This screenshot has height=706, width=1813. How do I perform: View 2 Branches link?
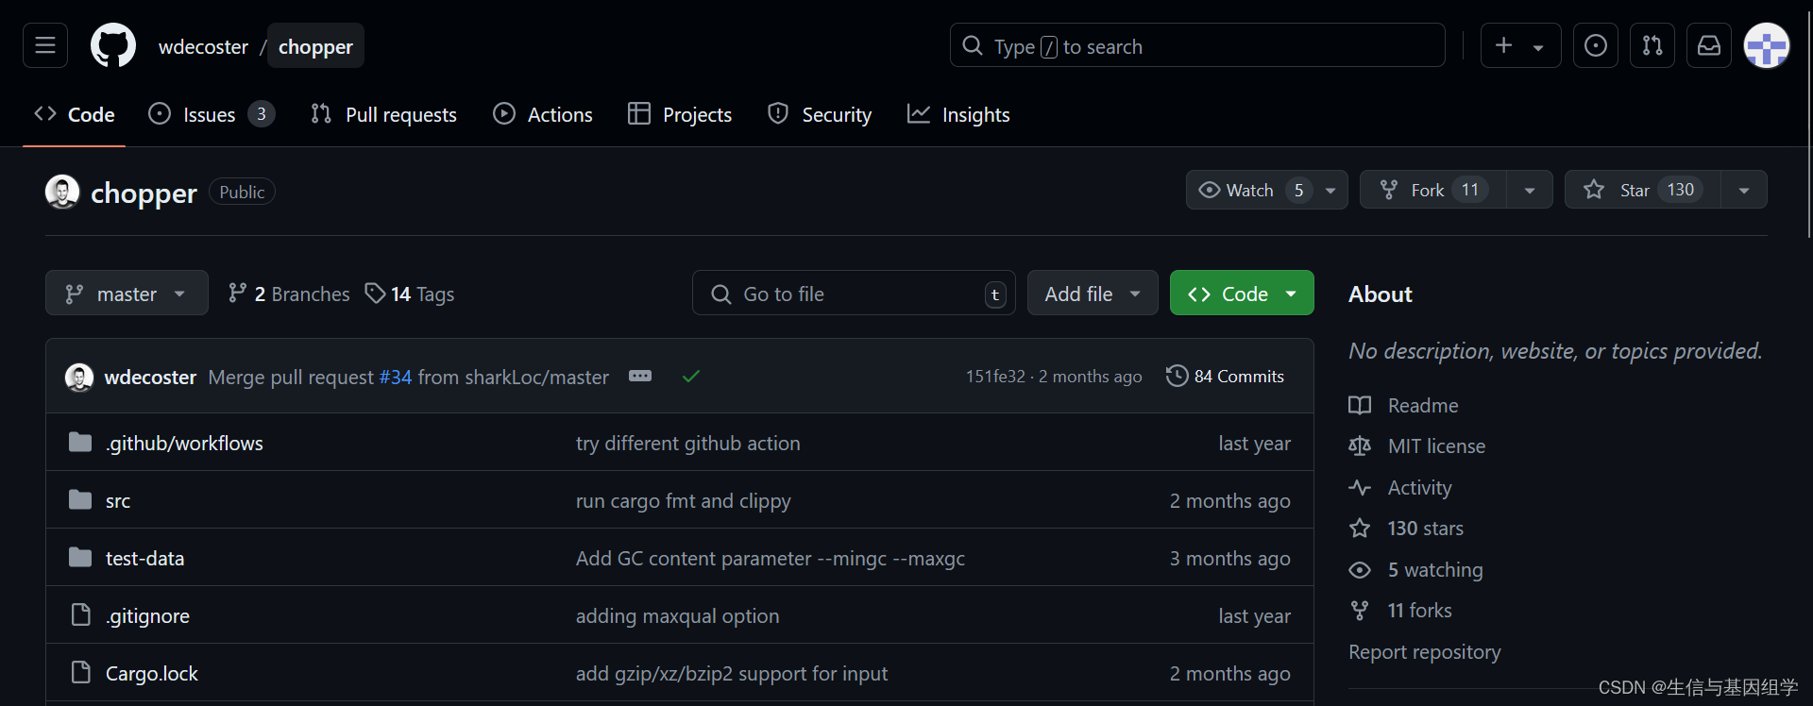pyautogui.click(x=289, y=294)
